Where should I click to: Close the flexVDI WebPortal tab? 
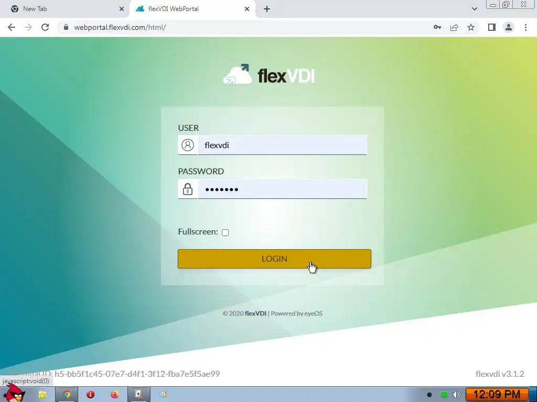click(x=247, y=9)
